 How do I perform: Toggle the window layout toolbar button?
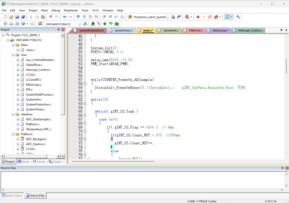[x=227, y=17]
